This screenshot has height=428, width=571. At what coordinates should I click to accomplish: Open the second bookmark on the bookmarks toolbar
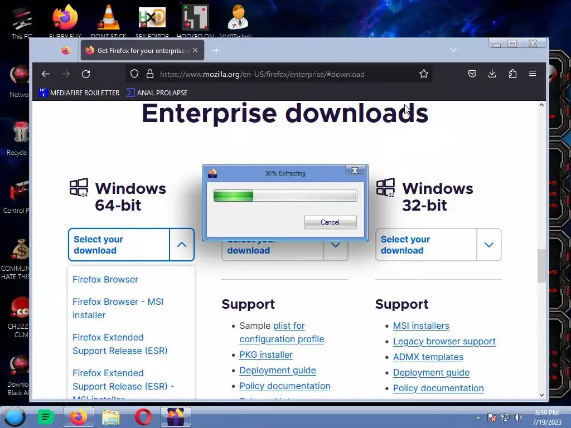[x=157, y=93]
